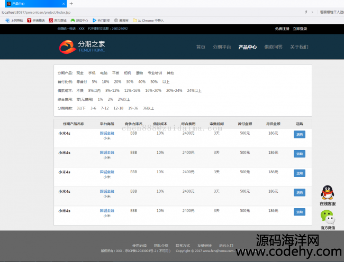Select 2%以上 fee filter
The image size is (344, 262).
click(x=124, y=99)
